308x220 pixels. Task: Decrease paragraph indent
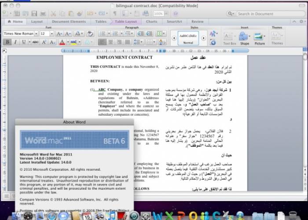pyautogui.click(x=141, y=34)
